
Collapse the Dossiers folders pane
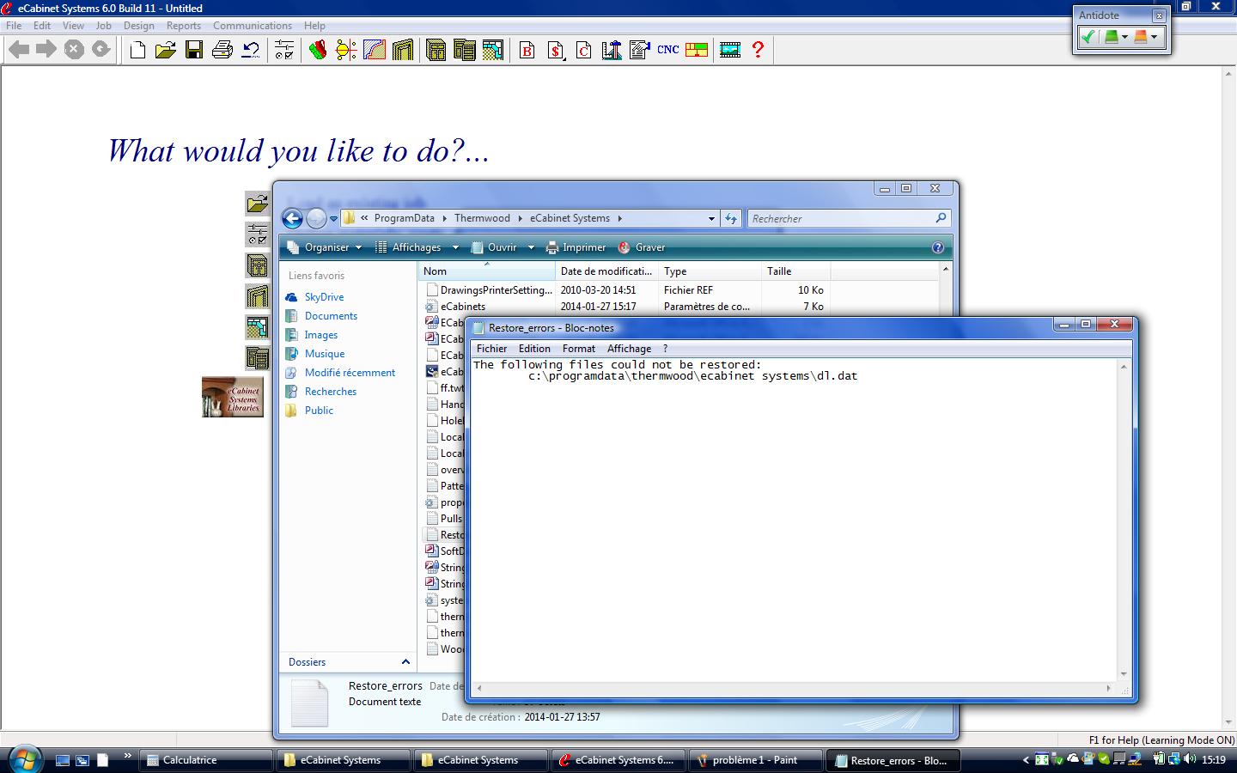tap(405, 662)
